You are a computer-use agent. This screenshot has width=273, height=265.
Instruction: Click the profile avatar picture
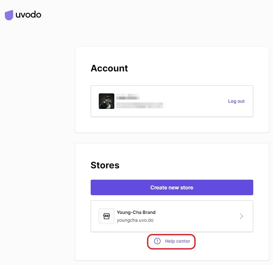[107, 101]
